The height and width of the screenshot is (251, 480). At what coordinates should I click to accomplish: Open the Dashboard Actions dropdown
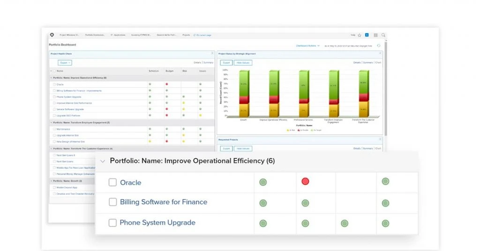307,46
